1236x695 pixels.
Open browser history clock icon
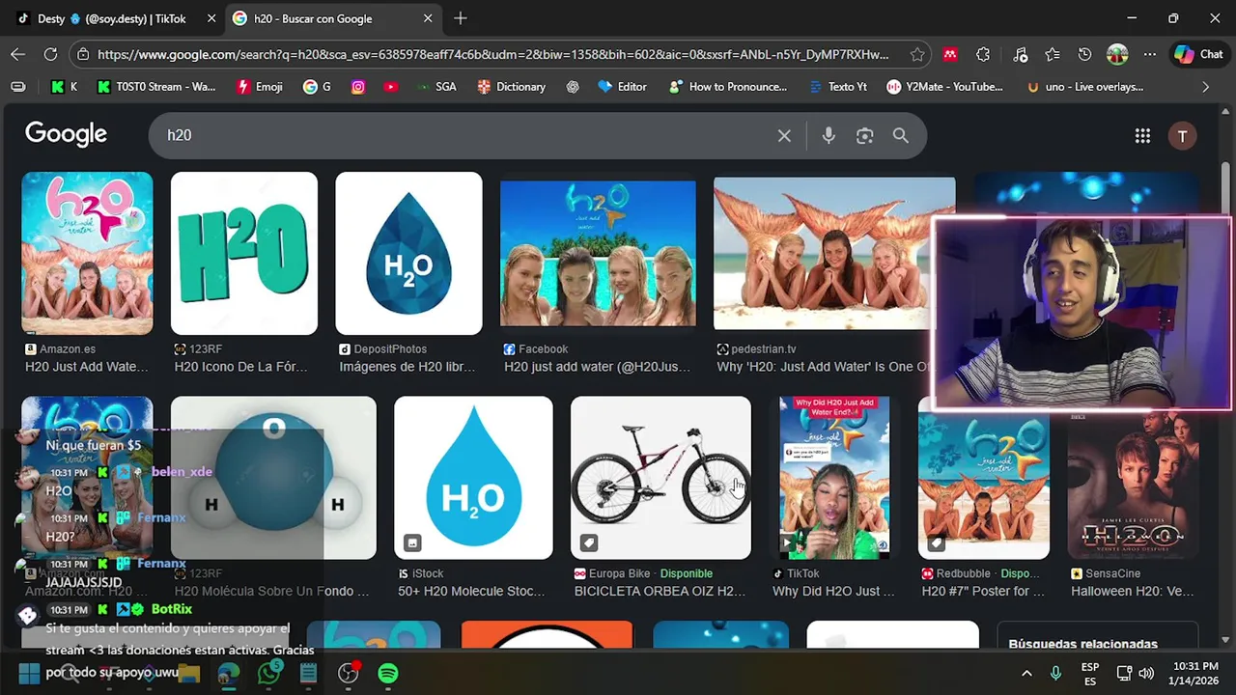click(x=1084, y=55)
